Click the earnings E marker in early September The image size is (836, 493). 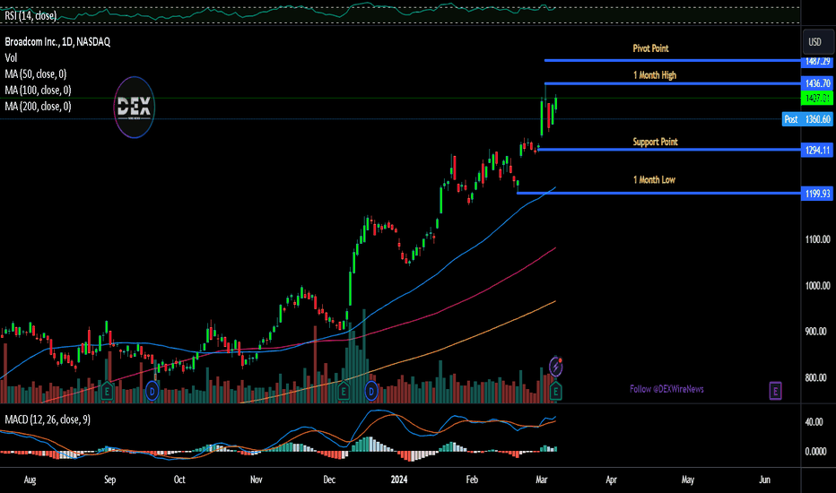(107, 392)
